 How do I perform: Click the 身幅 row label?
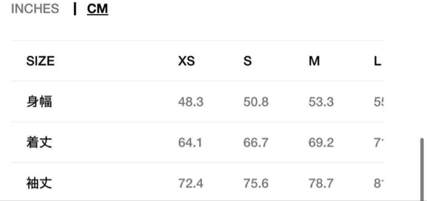(x=39, y=102)
